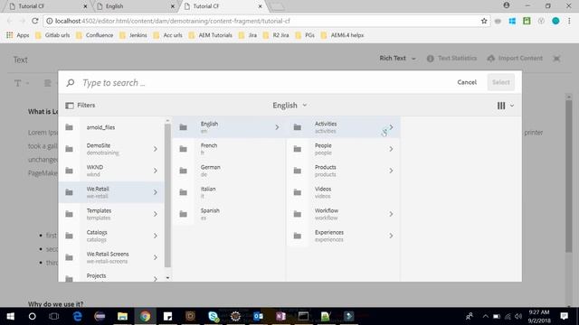
Task: Open Skype from the taskbar
Action: pos(214,316)
